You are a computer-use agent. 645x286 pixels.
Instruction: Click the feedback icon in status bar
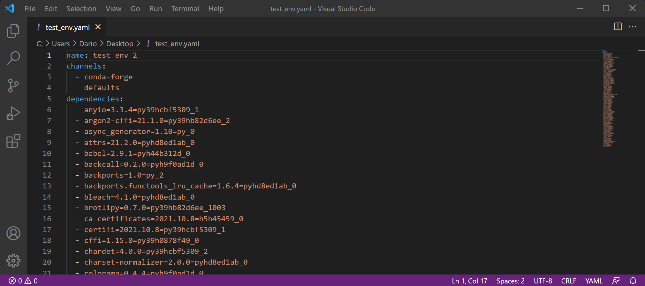pyautogui.click(x=616, y=281)
